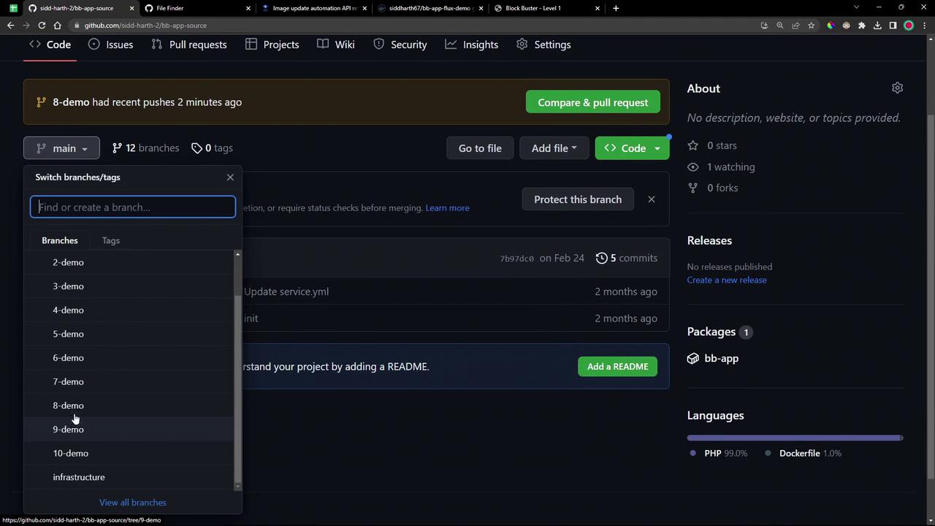This screenshot has width=935, height=526.
Task: Switch to the Block Buster - Level 1 tab
Action: (546, 8)
